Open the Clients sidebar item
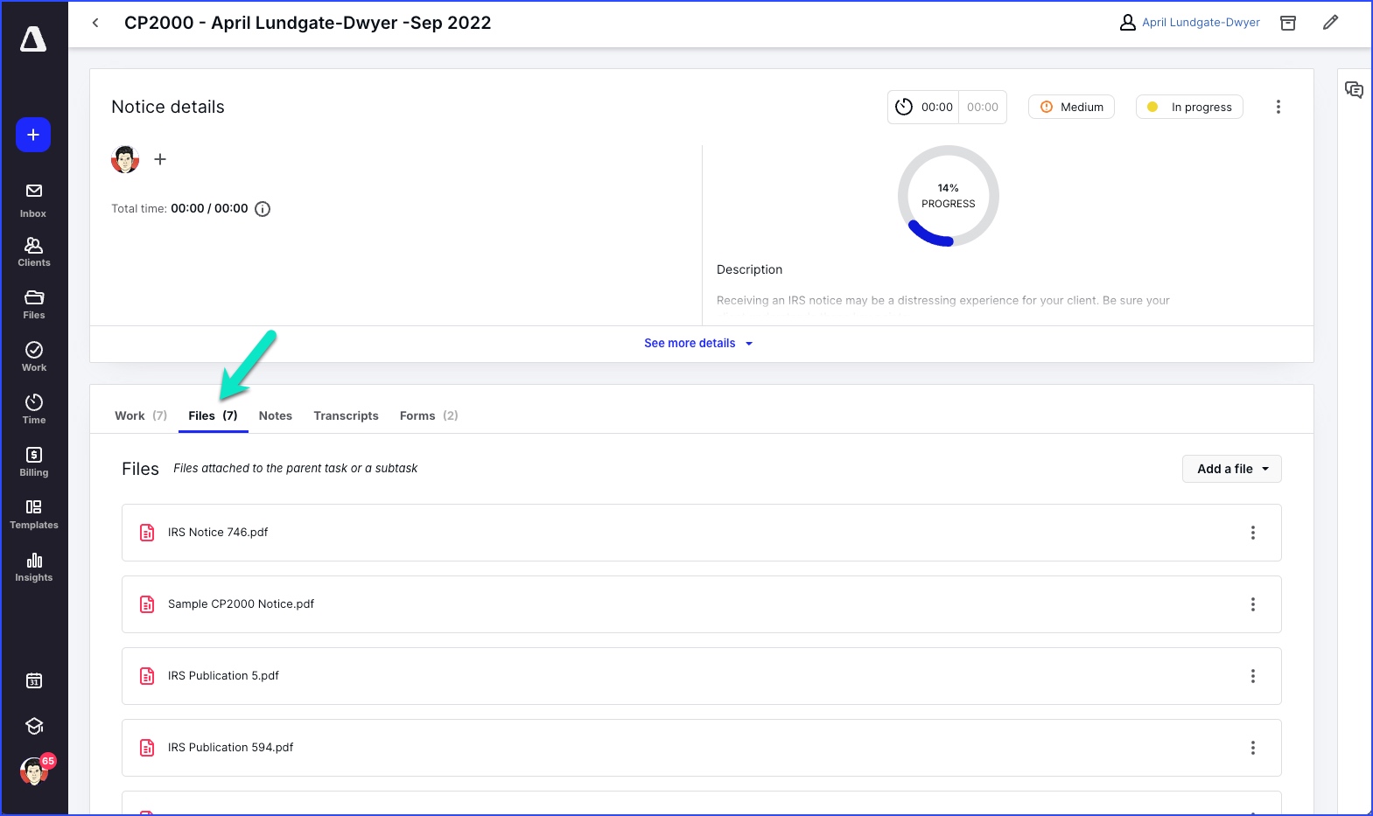 33,252
